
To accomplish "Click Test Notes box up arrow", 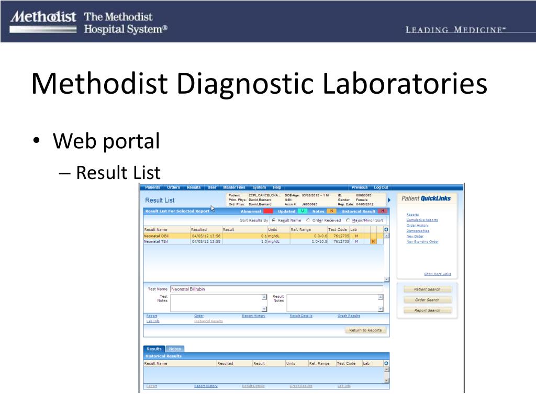I will (x=264, y=297).
